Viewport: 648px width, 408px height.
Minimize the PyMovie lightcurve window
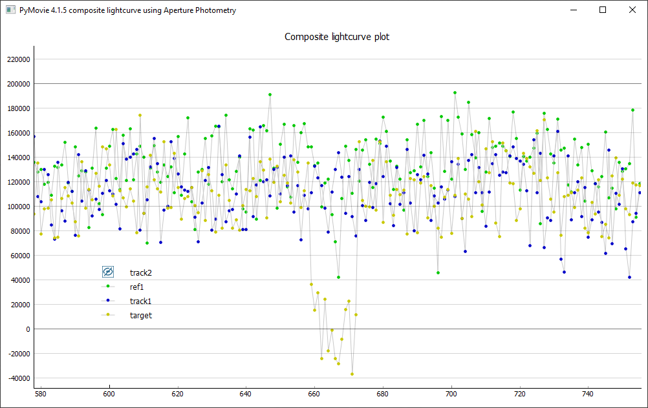573,10
